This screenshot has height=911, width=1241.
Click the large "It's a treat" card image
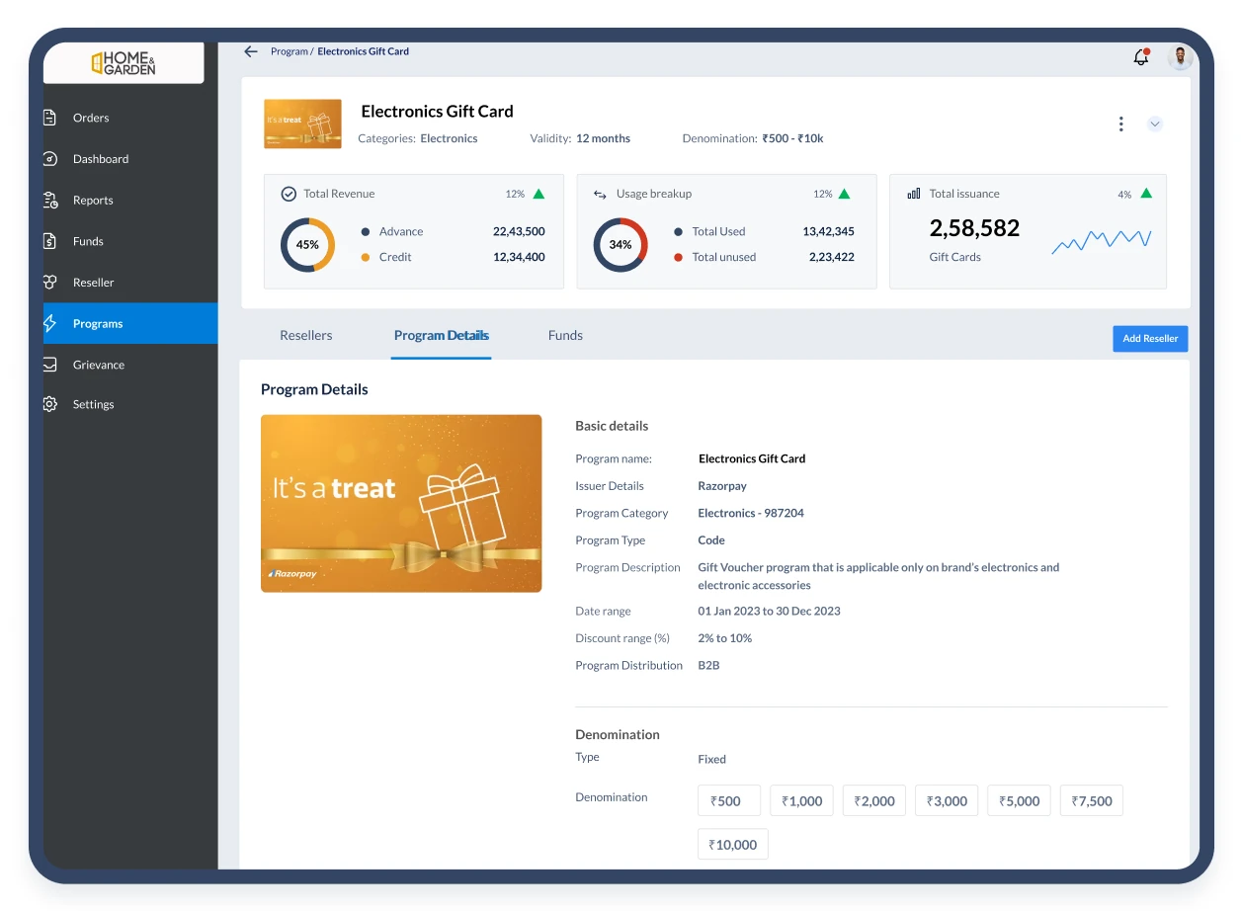[x=401, y=503]
